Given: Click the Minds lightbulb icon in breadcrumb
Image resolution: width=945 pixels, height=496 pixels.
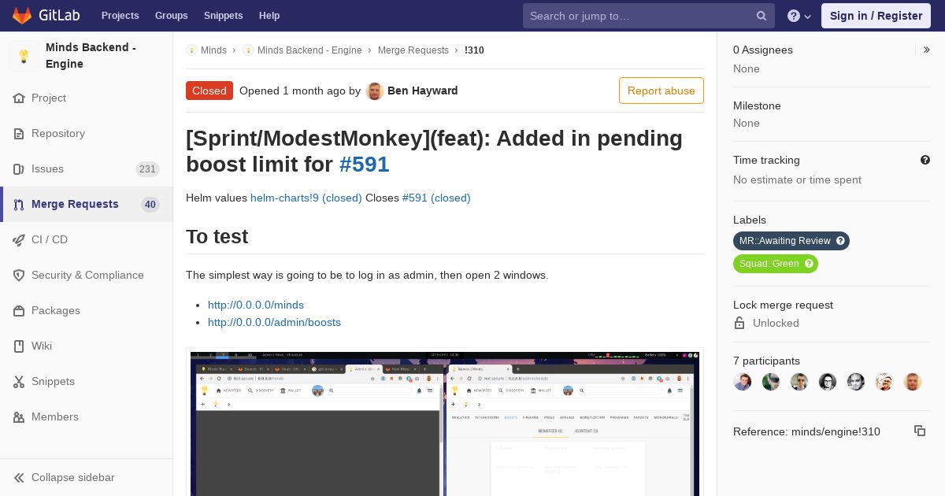Looking at the screenshot, I should click(191, 50).
